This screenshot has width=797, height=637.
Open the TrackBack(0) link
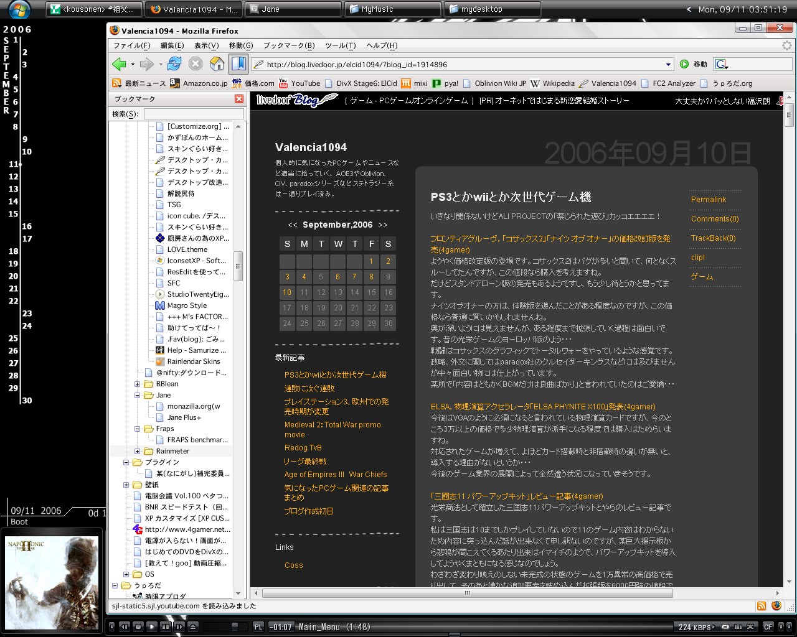point(714,238)
